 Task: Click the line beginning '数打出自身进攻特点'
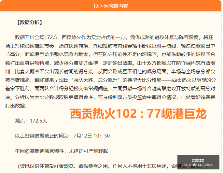point(110,63)
